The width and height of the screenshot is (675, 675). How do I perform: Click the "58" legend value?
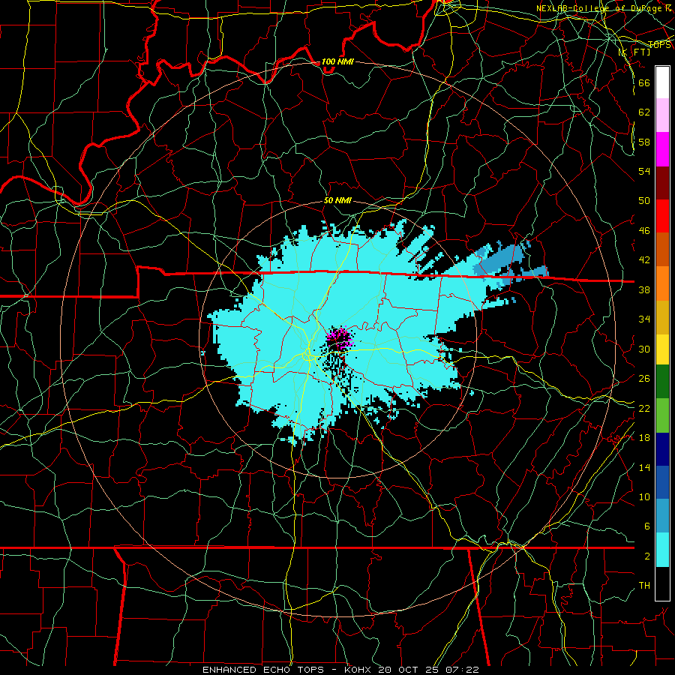644,142
